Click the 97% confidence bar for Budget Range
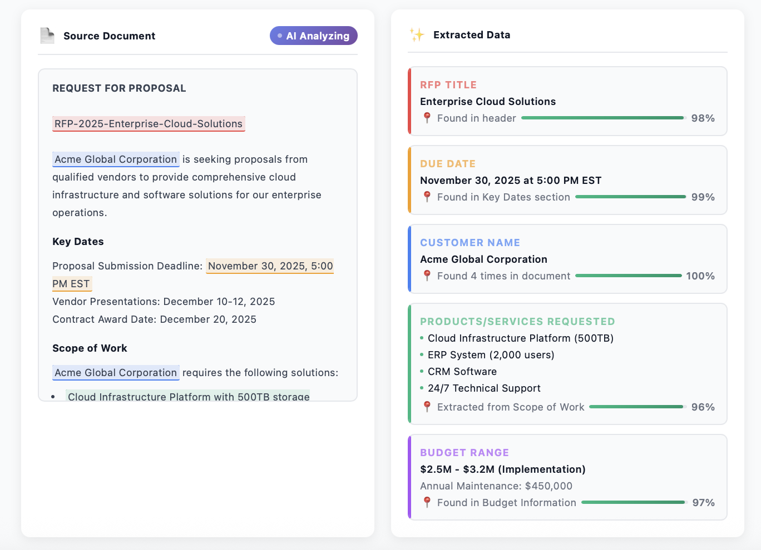Image resolution: width=761 pixels, height=550 pixels. coord(634,502)
